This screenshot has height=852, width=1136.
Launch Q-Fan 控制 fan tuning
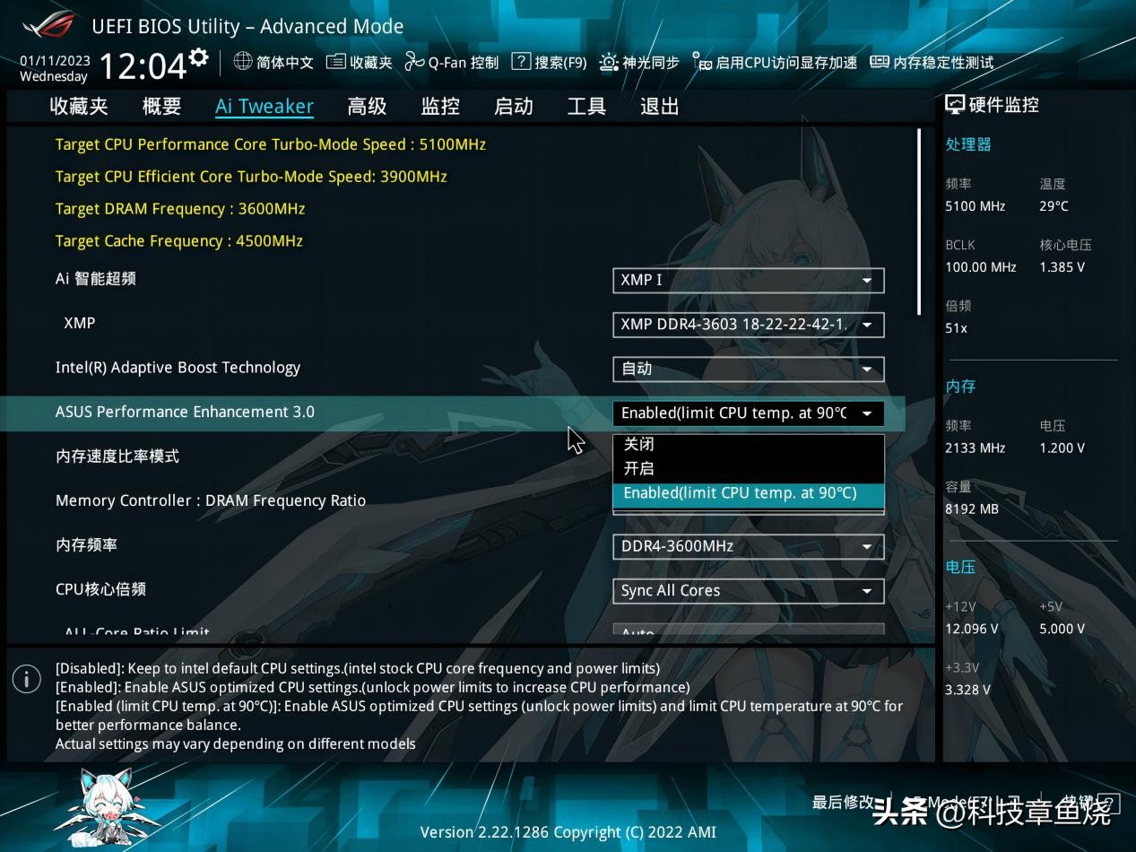pyautogui.click(x=451, y=62)
